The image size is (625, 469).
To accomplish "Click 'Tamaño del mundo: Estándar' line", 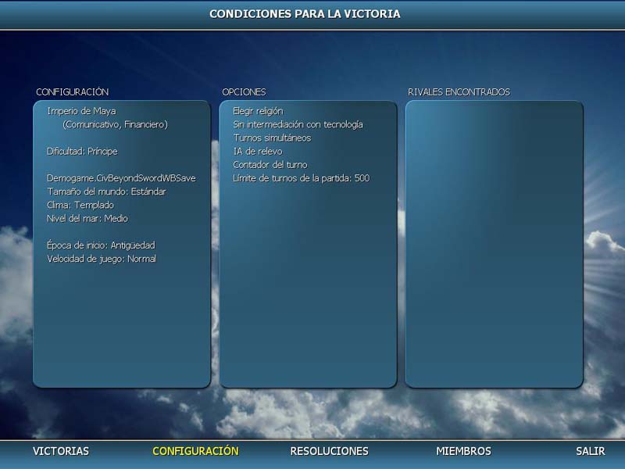I will tap(106, 192).
